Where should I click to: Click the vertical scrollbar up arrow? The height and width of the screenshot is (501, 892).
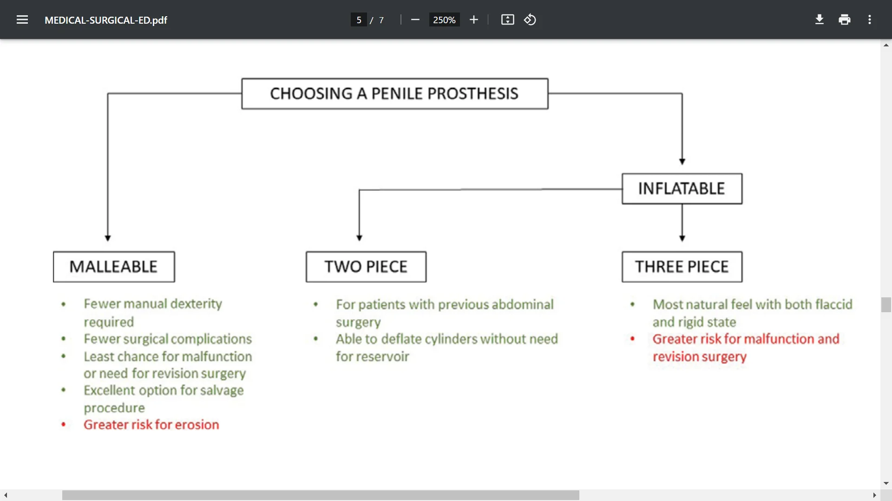tap(886, 45)
